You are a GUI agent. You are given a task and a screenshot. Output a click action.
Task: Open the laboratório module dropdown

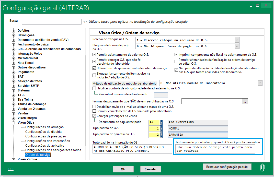coord(260,83)
